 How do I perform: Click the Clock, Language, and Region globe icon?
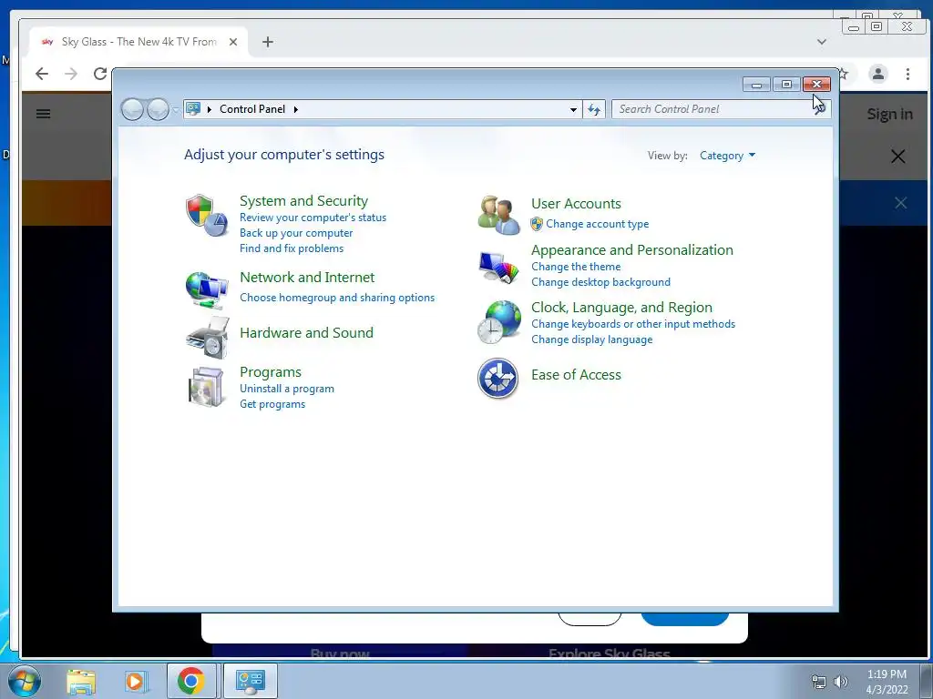498,321
